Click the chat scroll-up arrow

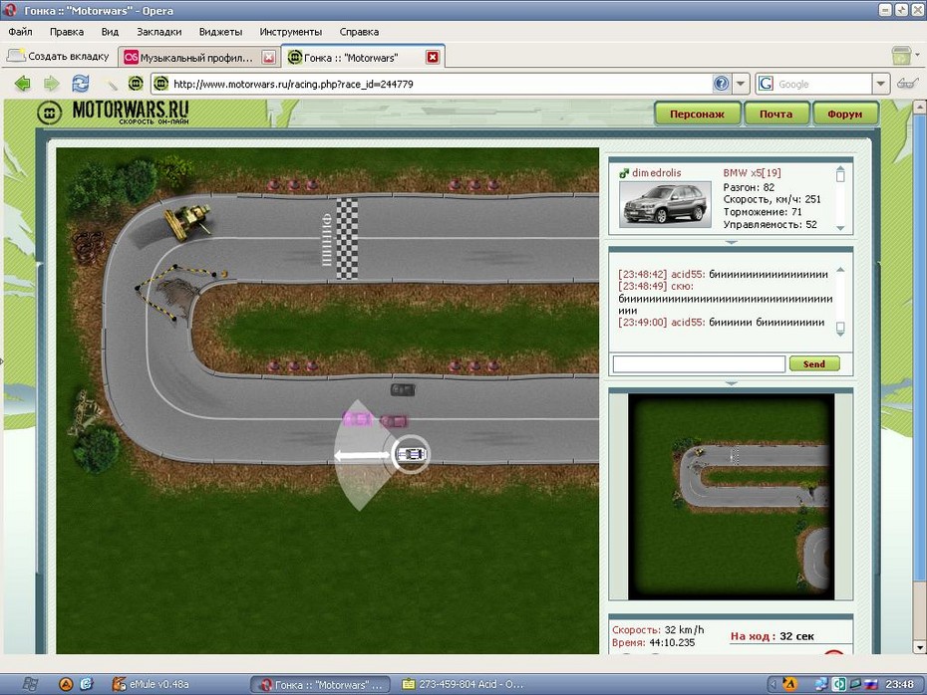coord(840,270)
